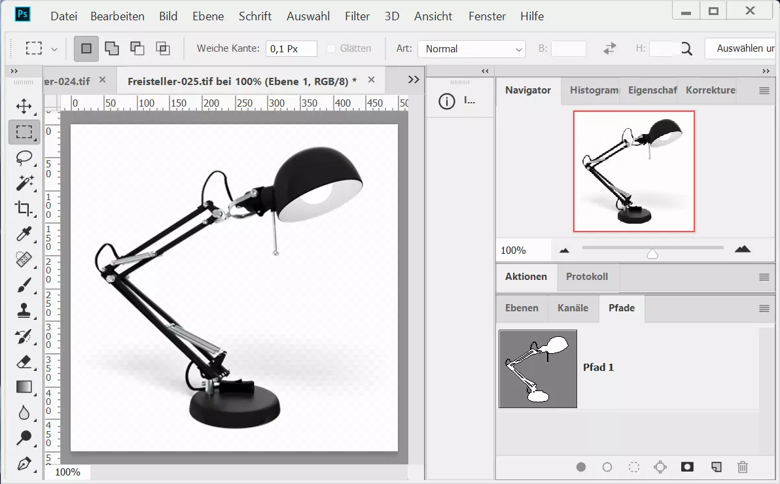
Task: Swap width and height arrows button
Action: click(x=610, y=48)
